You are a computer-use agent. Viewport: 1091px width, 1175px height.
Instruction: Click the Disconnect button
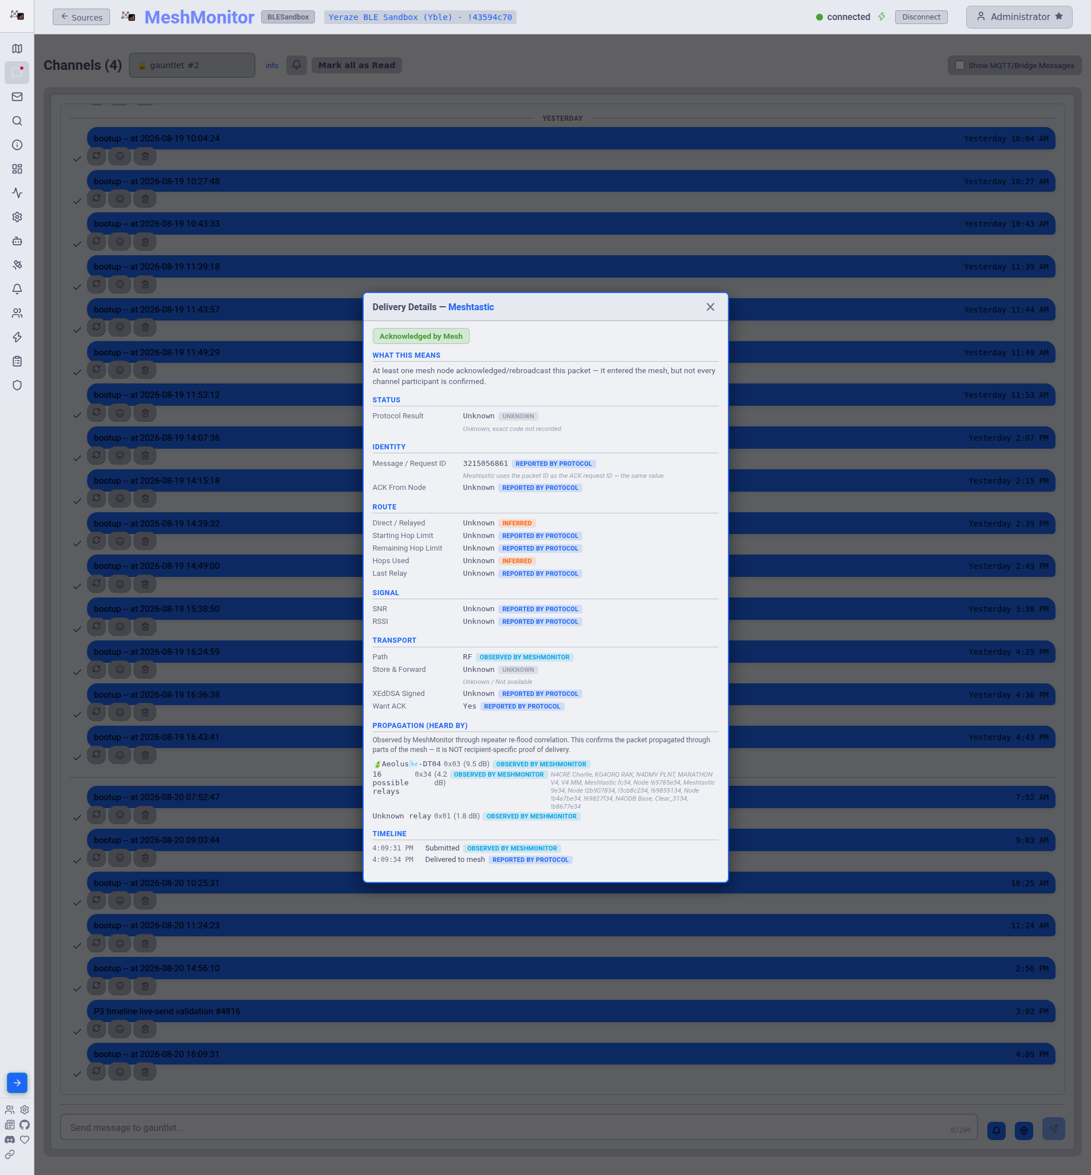point(921,17)
